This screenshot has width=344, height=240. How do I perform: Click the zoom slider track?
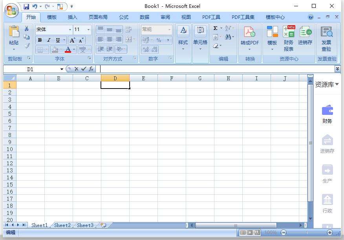307,233
